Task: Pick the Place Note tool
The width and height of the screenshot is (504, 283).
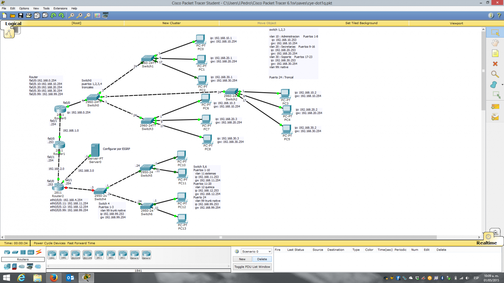Action: (495, 53)
